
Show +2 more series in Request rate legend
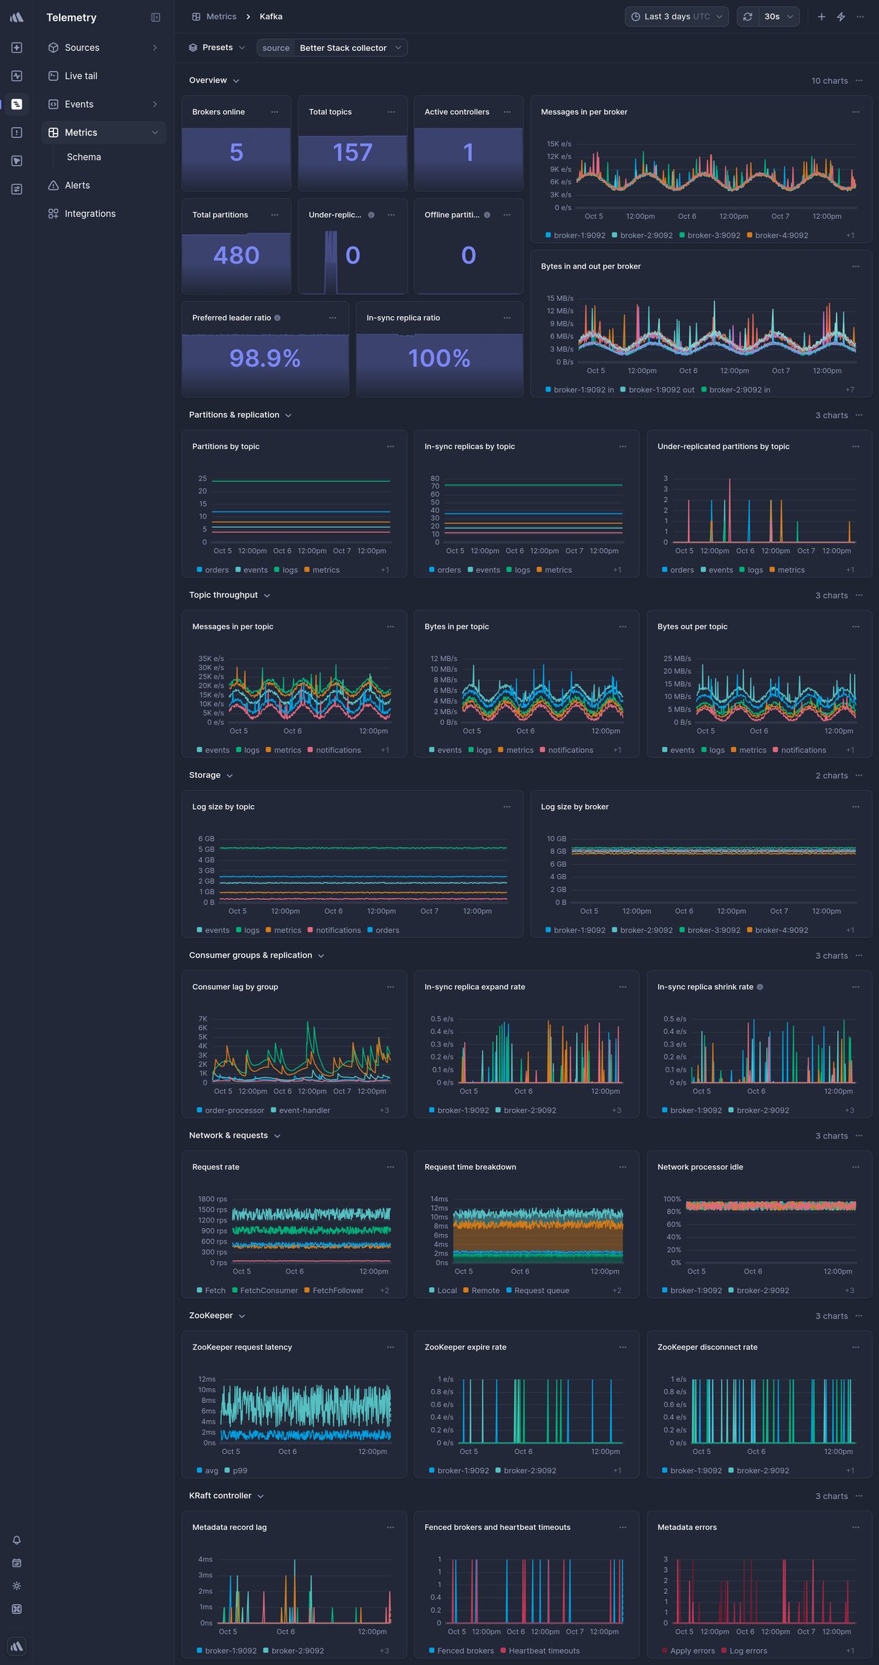384,1291
